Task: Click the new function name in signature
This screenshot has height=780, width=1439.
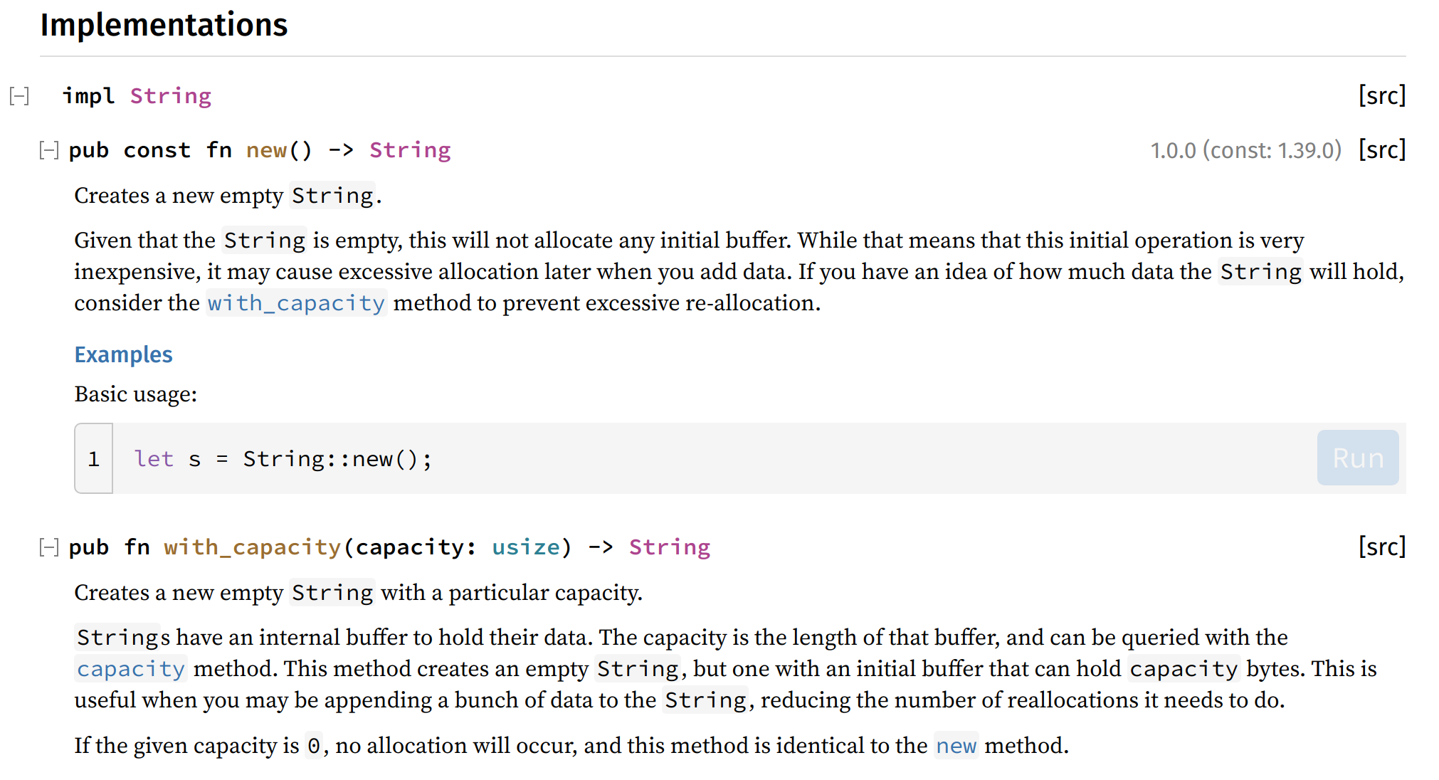Action: coord(267,150)
